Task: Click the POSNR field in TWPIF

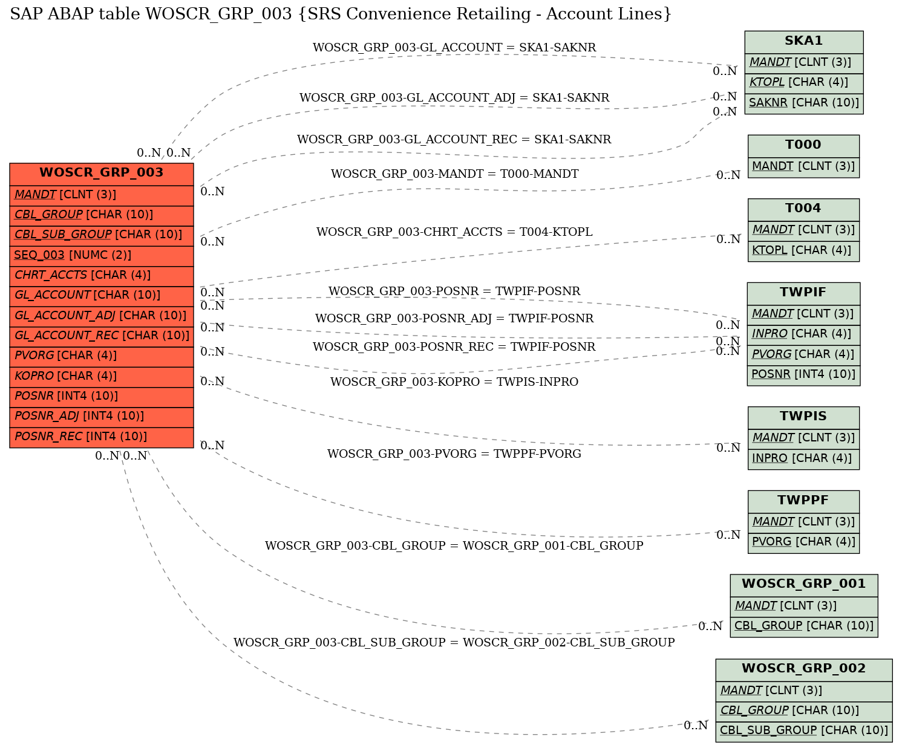Action: tap(803, 375)
